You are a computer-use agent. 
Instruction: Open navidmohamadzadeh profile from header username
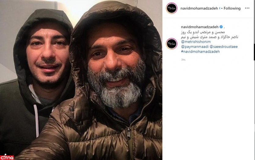click(x=199, y=8)
